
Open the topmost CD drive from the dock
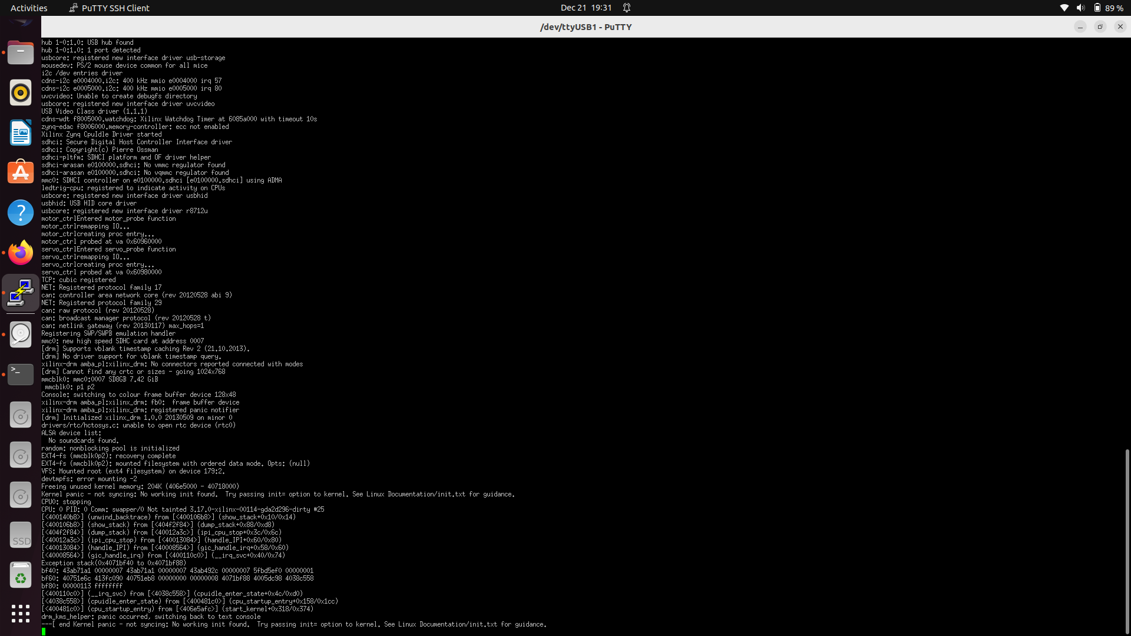click(x=21, y=415)
